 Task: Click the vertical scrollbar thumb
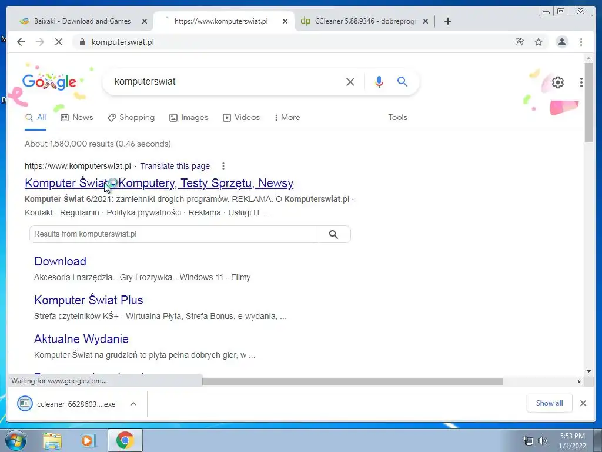(x=588, y=103)
